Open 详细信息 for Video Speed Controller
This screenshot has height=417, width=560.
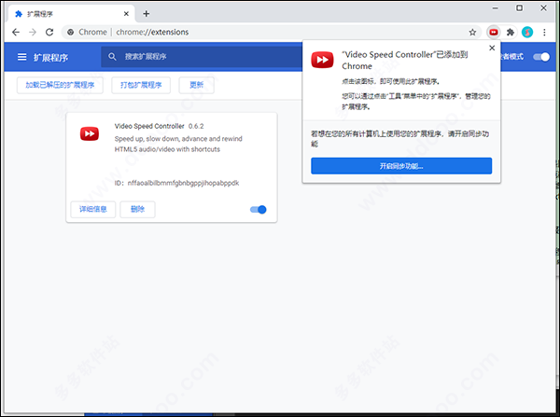tap(92, 209)
